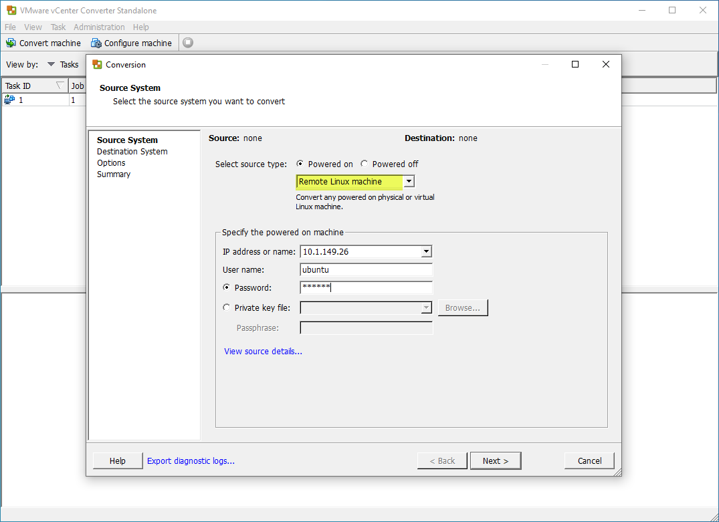Image resolution: width=719 pixels, height=522 pixels.
Task: Click the Conversion dialog title icon
Action: [x=97, y=65]
